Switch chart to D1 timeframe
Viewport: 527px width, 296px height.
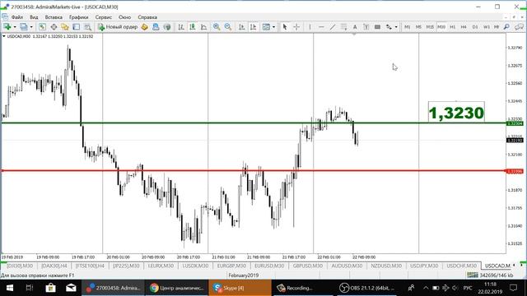click(475, 27)
